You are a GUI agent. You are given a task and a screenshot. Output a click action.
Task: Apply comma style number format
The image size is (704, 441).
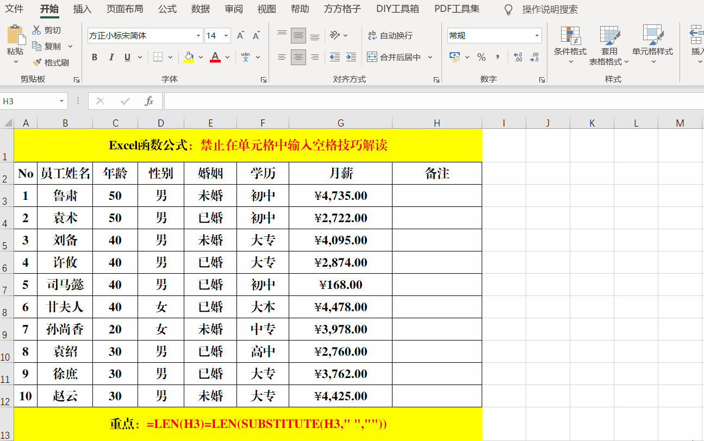497,57
